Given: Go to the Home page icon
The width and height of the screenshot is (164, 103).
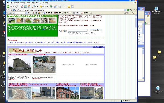Looking at the screenshot, I should coord(29,7).
